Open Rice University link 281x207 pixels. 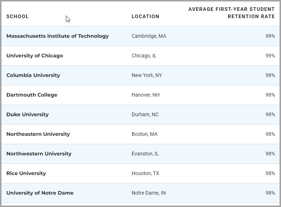tap(26, 173)
